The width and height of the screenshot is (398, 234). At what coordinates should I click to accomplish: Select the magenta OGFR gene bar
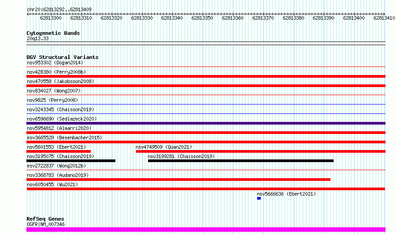206,230
